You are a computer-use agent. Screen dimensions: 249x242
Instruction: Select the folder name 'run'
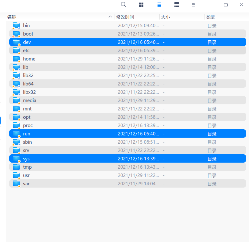pos(27,134)
